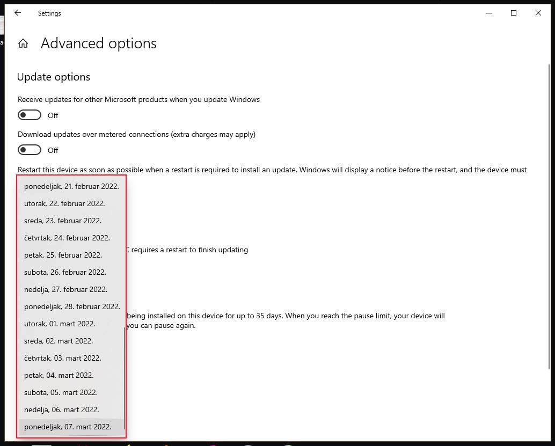Click the 'Update options' section heading

[x=53, y=77]
